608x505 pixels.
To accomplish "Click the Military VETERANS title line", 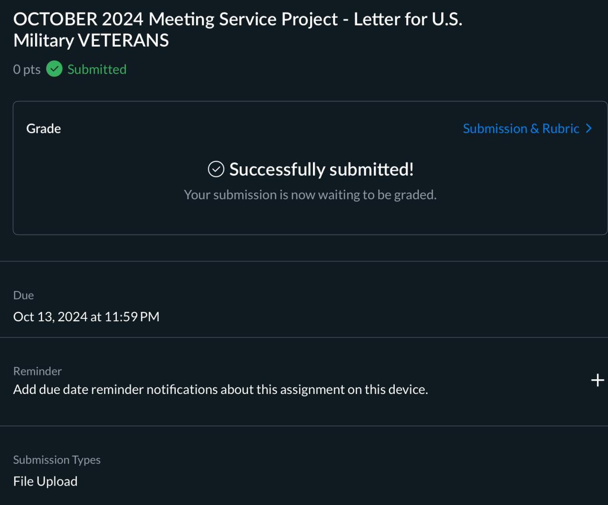I will pyautogui.click(x=91, y=41).
